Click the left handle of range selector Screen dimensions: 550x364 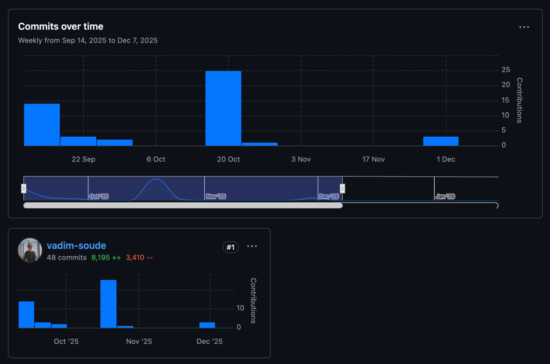click(x=24, y=188)
